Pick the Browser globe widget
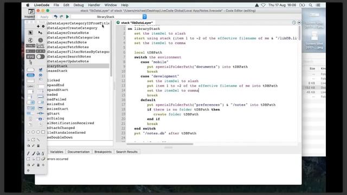Viewport: 347px width, 195px height. 30,40
